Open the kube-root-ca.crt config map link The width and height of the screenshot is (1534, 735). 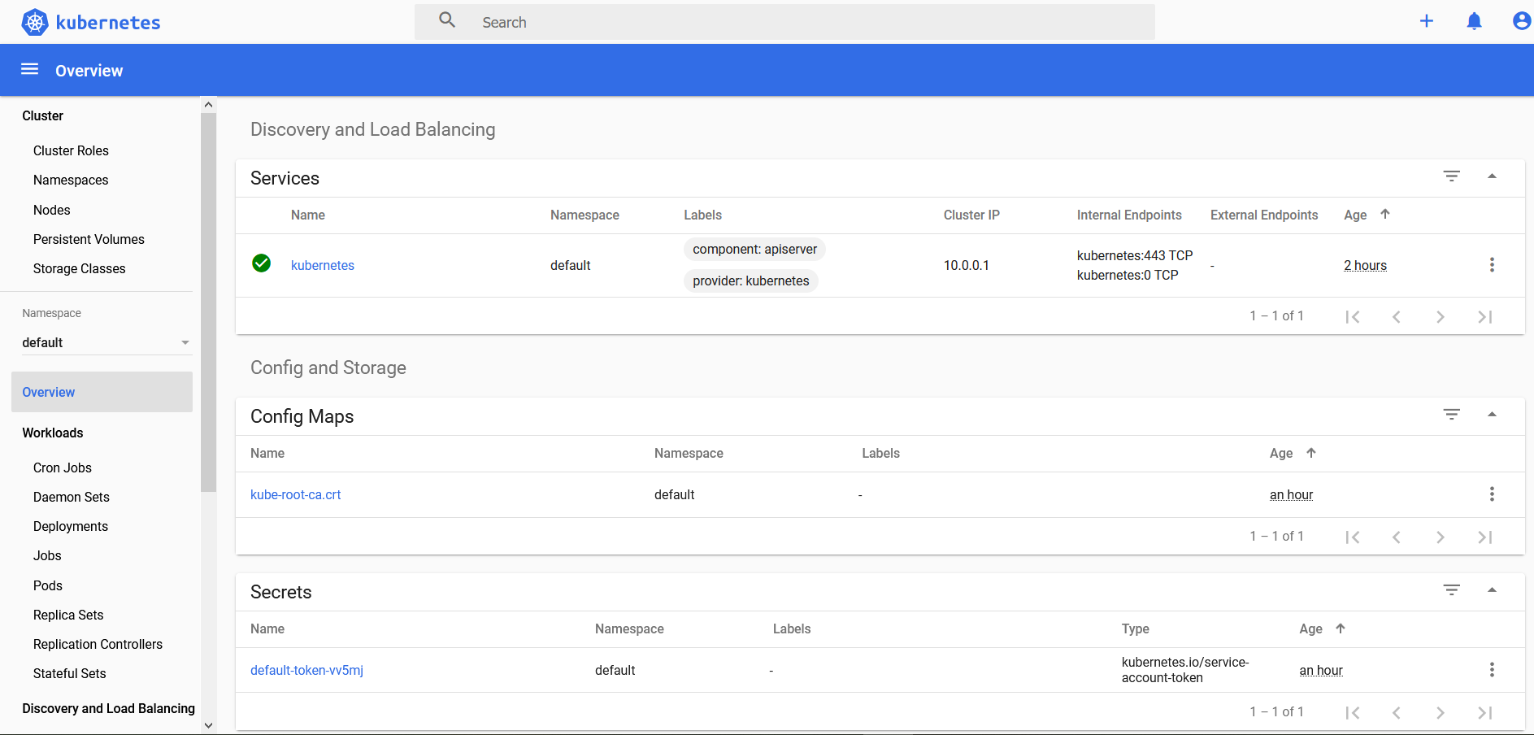click(296, 494)
